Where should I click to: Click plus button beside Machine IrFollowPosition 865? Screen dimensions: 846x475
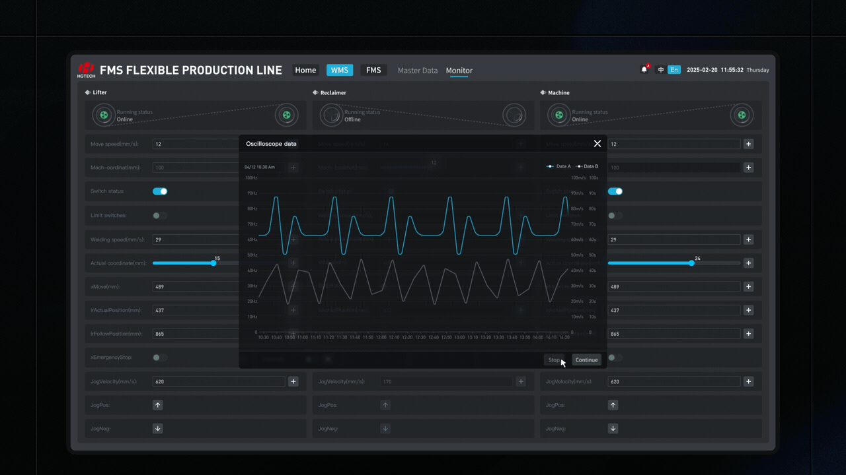[x=748, y=334]
